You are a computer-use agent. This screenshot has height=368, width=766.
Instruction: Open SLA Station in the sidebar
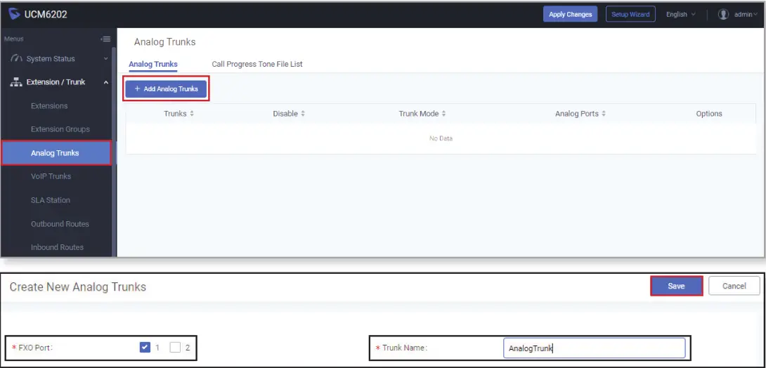(51, 200)
